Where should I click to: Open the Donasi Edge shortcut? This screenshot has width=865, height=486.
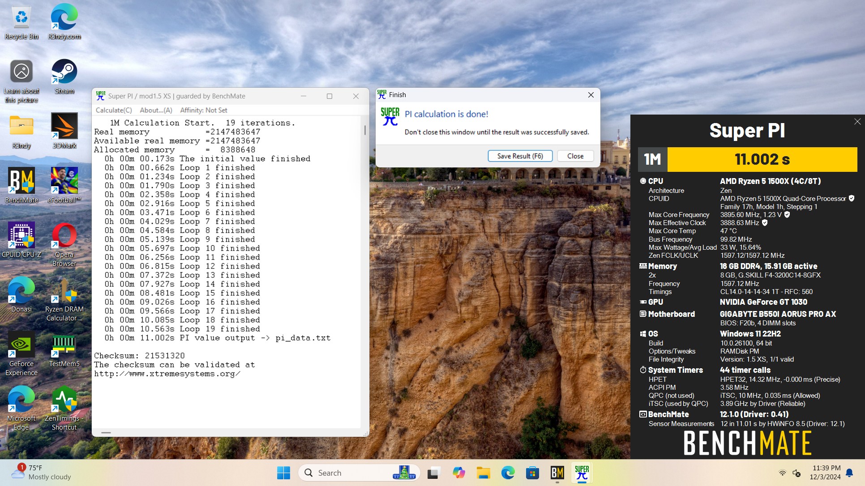point(21,295)
